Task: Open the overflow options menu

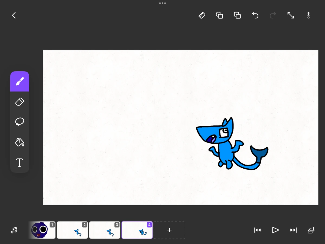Action: pos(308,15)
